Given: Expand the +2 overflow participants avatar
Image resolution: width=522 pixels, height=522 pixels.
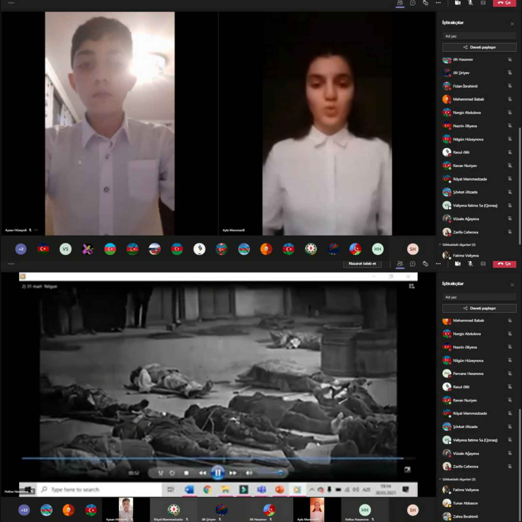Looking at the screenshot, I should (x=21, y=249).
